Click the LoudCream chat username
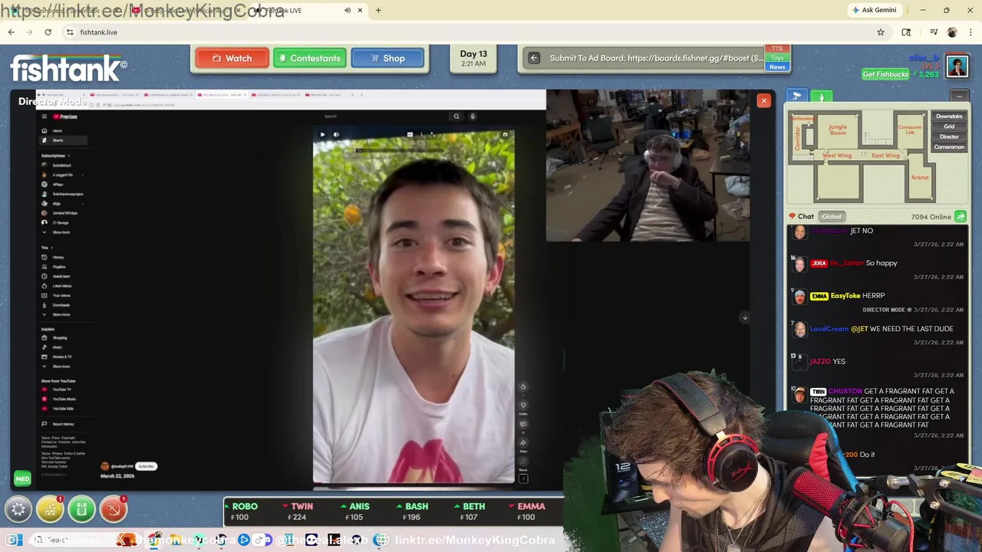The width and height of the screenshot is (982, 552). (x=829, y=329)
